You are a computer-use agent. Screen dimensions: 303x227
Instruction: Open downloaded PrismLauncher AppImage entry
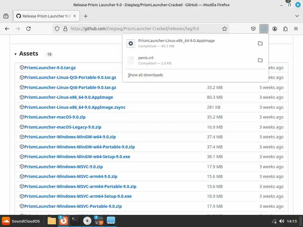(x=189, y=43)
